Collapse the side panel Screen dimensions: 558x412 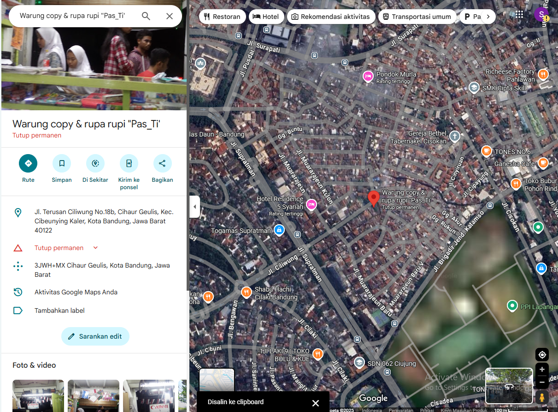coord(194,206)
